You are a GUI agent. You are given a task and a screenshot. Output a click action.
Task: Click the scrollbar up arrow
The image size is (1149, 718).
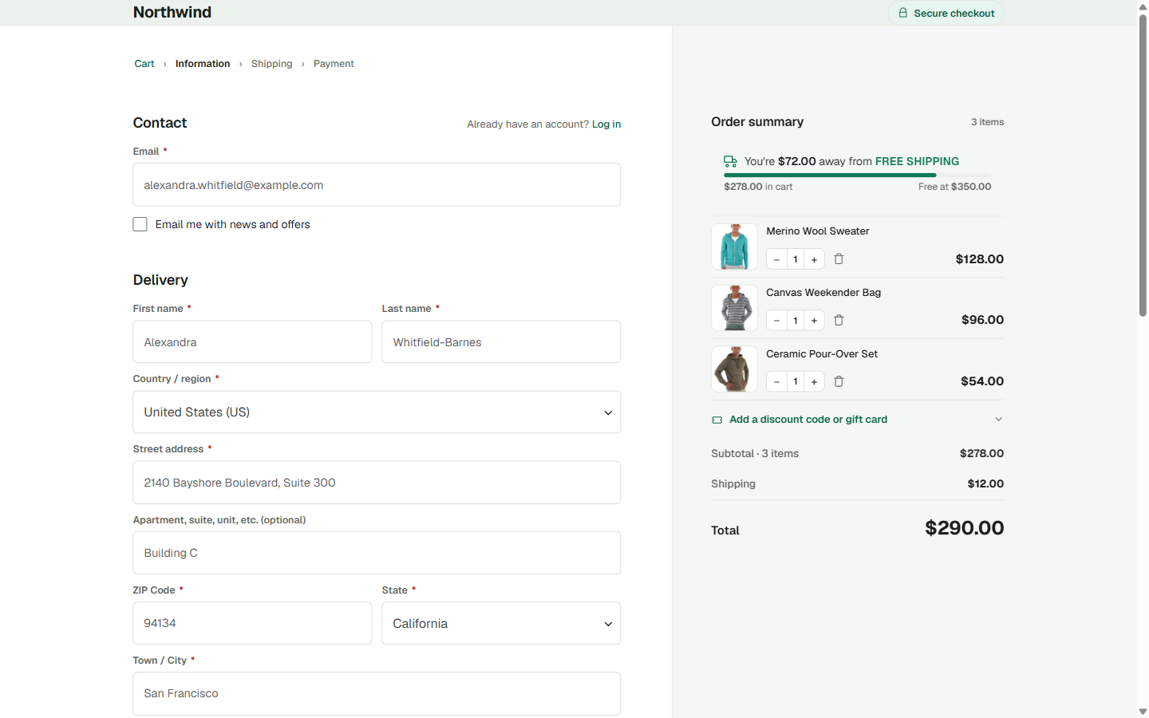tap(1143, 6)
